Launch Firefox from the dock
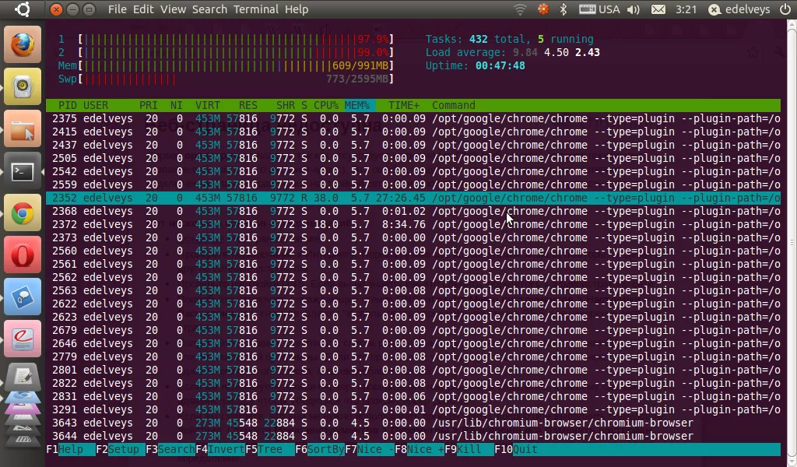The width and height of the screenshot is (797, 467). click(x=23, y=44)
